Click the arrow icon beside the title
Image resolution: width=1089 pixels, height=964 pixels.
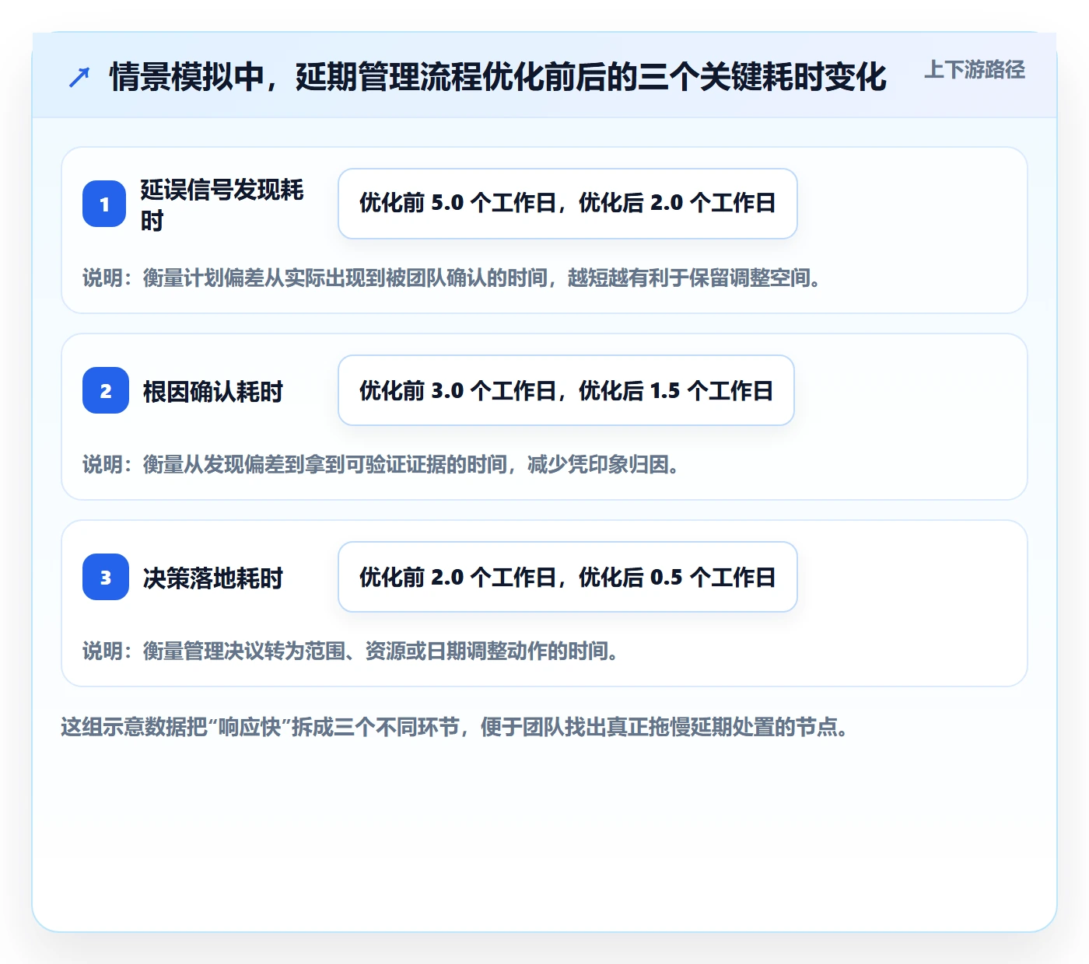(79, 77)
